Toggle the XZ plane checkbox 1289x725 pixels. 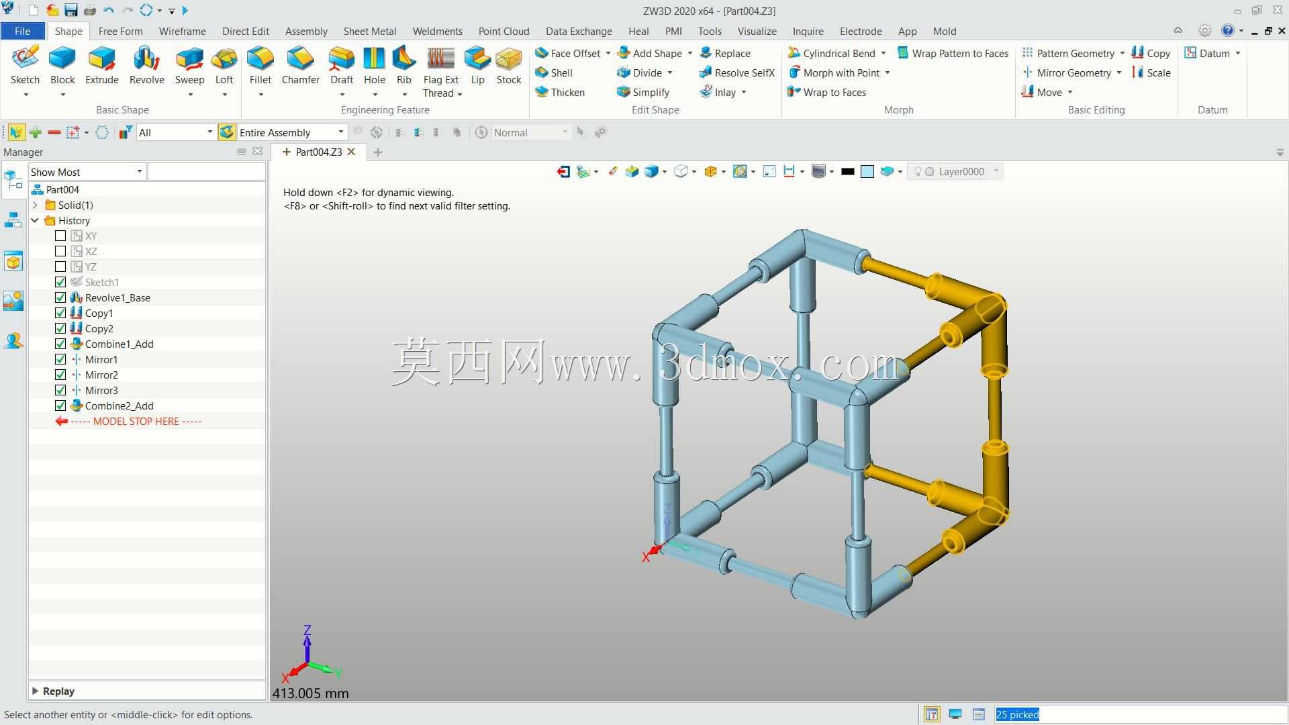pos(60,251)
